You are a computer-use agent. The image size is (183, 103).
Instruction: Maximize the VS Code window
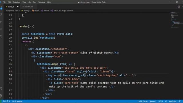pos(177,2)
